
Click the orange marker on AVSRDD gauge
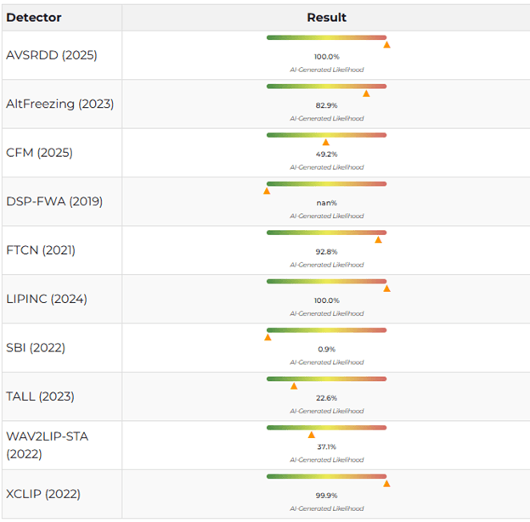point(386,45)
